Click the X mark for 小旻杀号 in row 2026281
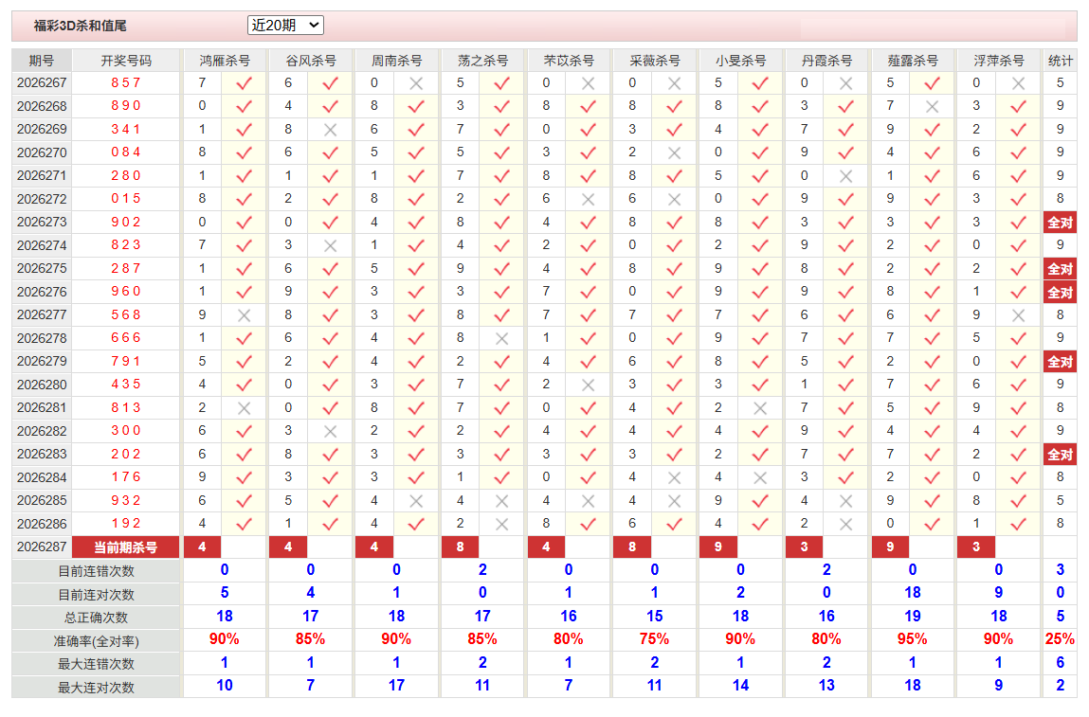This screenshot has height=717, width=1089. click(x=760, y=408)
